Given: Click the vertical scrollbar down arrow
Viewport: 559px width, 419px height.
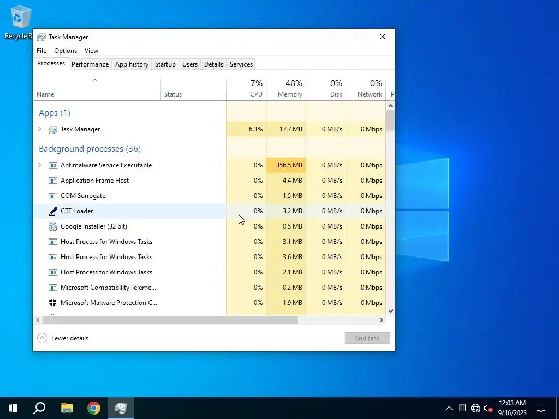Looking at the screenshot, I should pos(390,310).
